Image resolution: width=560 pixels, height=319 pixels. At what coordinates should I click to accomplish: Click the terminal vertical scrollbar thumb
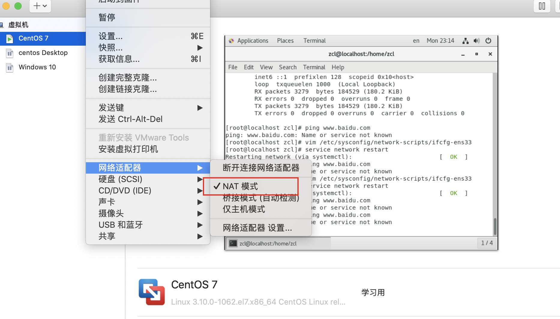pyautogui.click(x=495, y=226)
